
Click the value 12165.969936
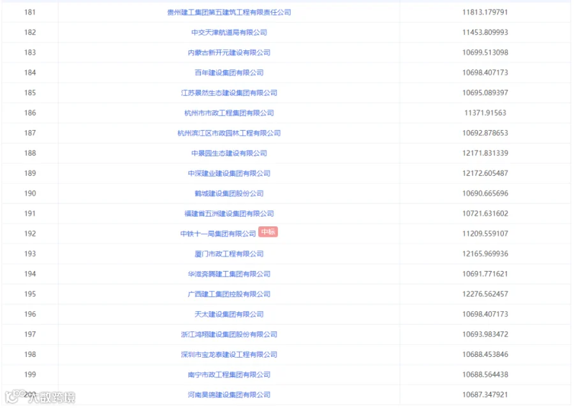coord(485,254)
